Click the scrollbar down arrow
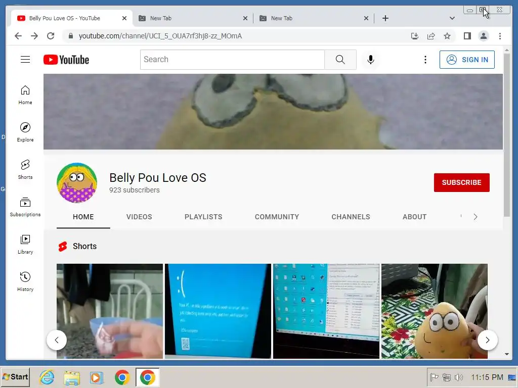 pyautogui.click(x=507, y=354)
